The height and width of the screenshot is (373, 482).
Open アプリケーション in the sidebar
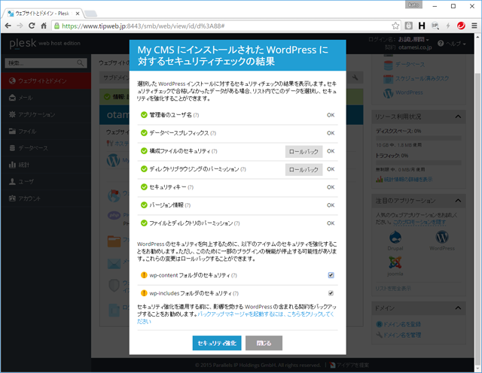click(x=46, y=114)
